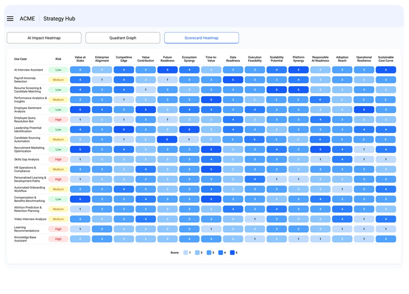Open the Quadrant Graph view

(122, 38)
